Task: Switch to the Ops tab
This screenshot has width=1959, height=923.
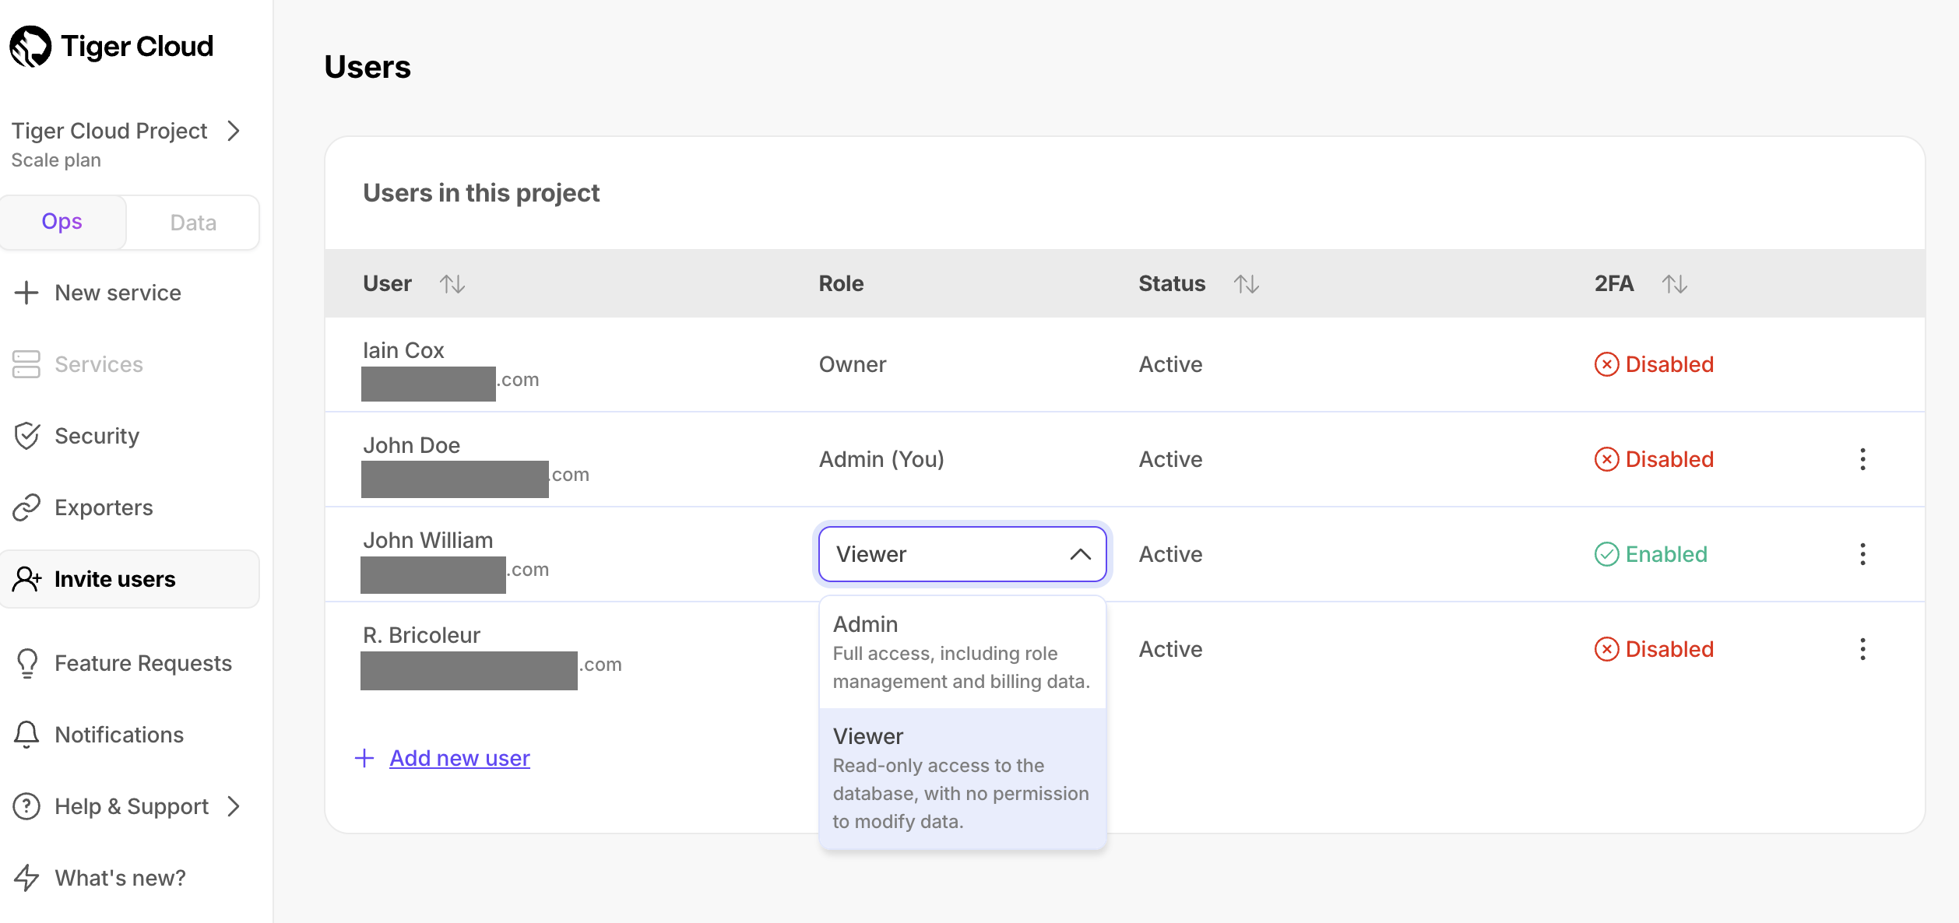Action: point(62,222)
